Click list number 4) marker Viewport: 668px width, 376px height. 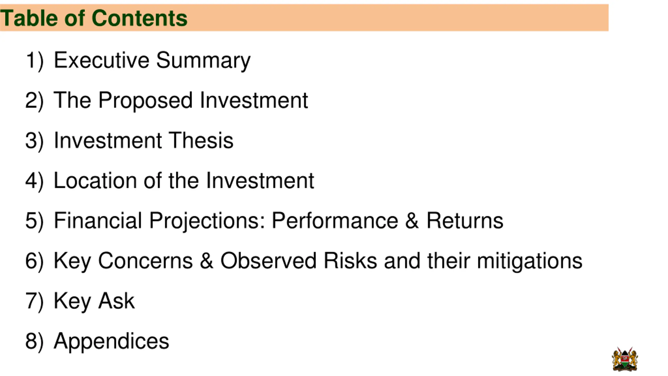(34, 181)
